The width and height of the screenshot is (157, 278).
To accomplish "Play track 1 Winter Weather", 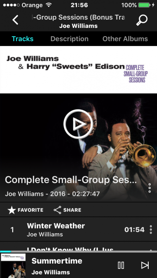I will [78, 229].
